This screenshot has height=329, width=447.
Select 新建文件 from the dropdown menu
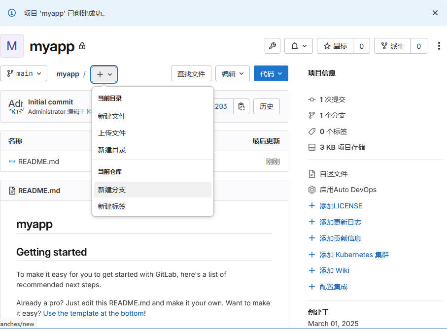point(112,116)
